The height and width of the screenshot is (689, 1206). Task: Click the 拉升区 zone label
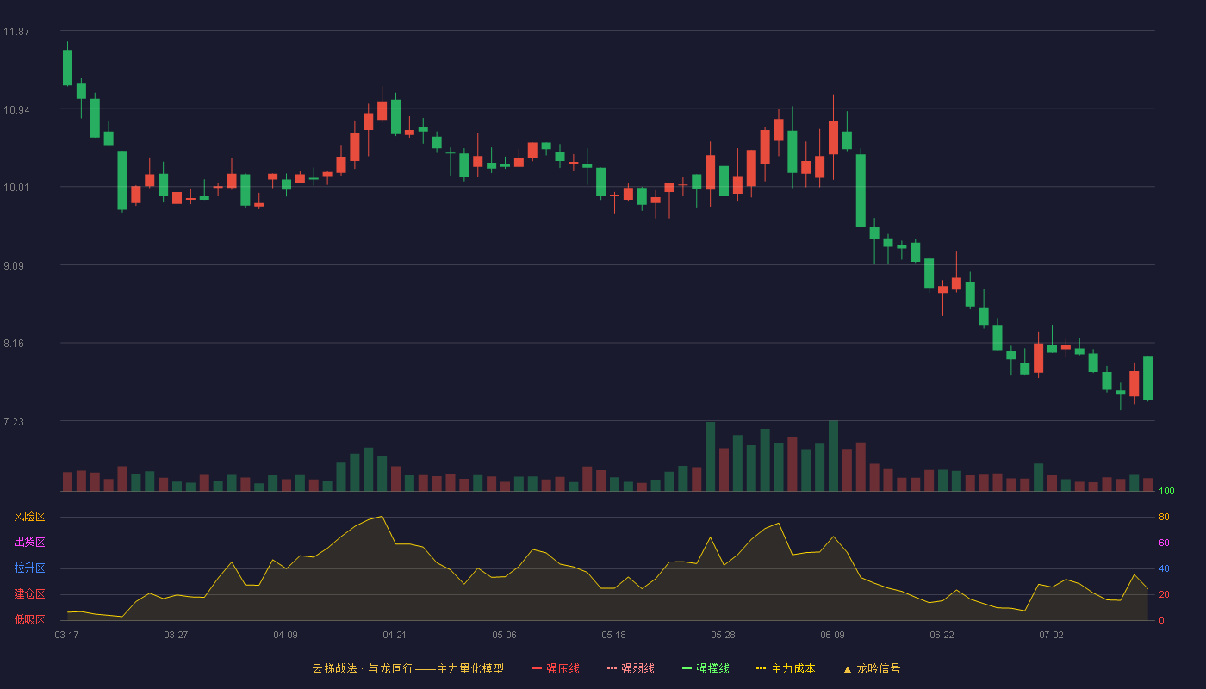(29, 568)
